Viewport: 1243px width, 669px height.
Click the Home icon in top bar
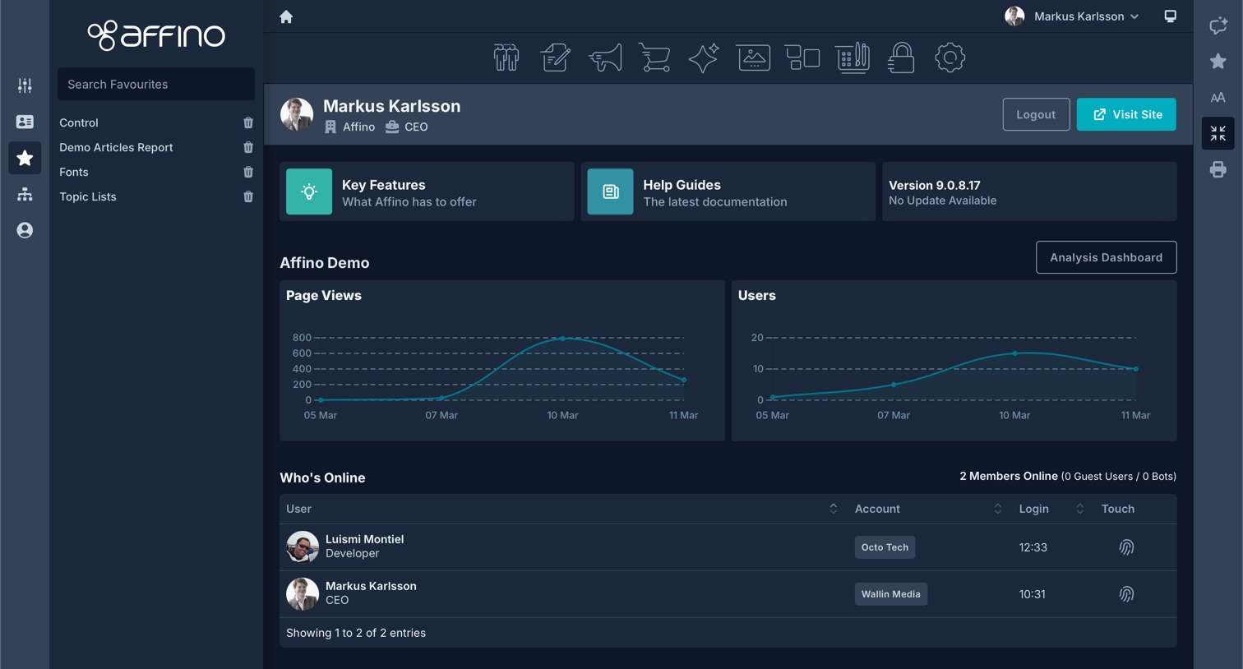[x=286, y=16]
